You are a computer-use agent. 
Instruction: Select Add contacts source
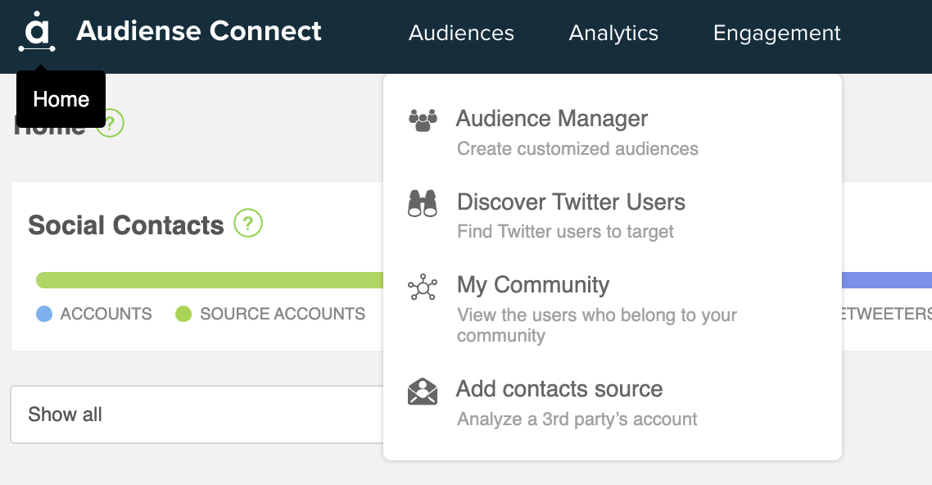[559, 388]
